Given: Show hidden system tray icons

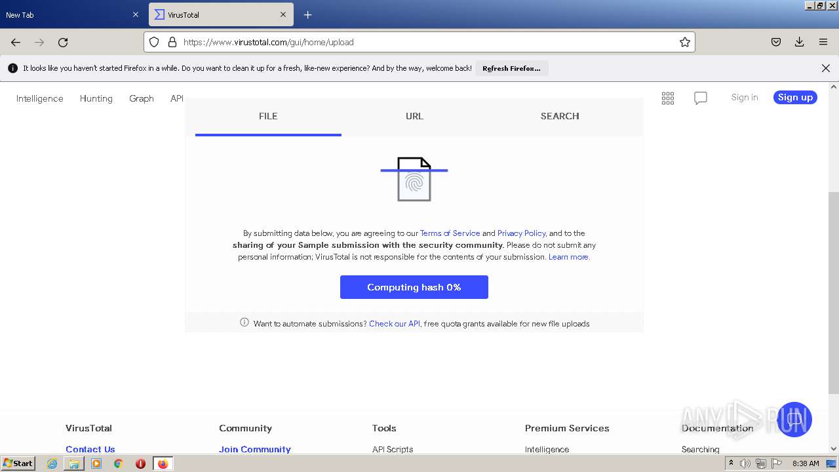Looking at the screenshot, I should (731, 463).
